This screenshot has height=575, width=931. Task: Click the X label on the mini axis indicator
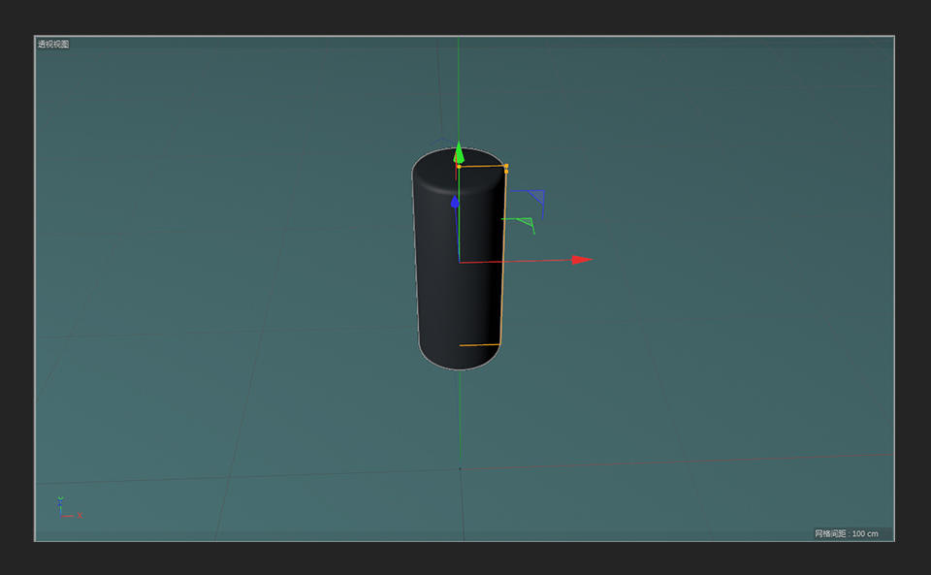[x=78, y=515]
